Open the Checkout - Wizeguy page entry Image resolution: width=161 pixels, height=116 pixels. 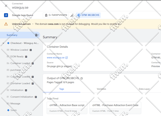coord(24,43)
